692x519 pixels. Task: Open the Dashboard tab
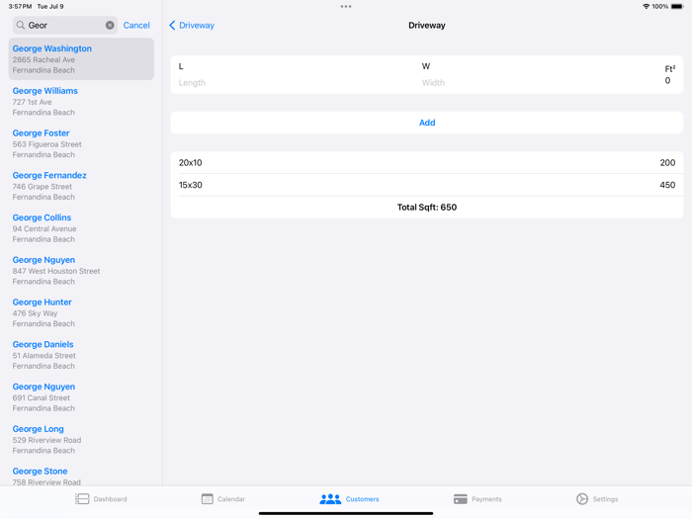[x=101, y=499]
